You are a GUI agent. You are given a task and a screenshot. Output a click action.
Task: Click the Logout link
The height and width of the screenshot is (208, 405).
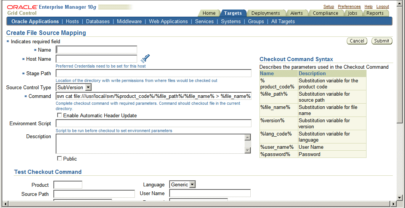coord(383,7)
